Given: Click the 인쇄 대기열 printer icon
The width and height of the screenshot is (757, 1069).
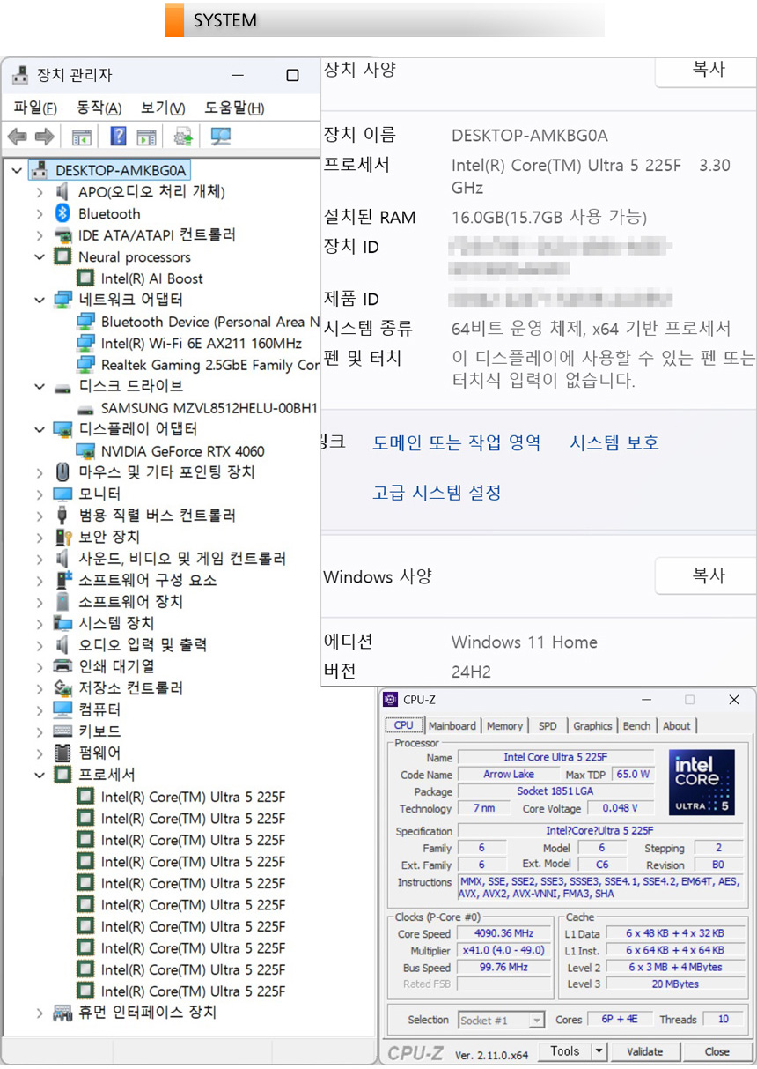Looking at the screenshot, I should (62, 666).
